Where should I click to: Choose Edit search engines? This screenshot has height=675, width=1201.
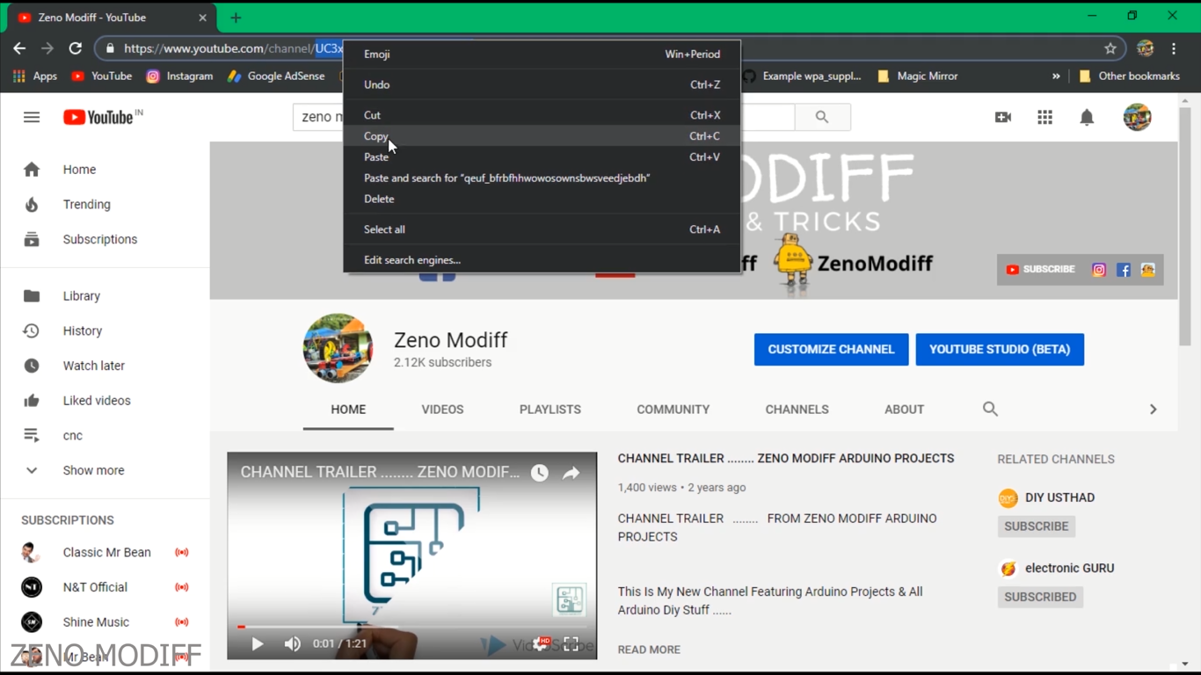[x=542, y=260]
